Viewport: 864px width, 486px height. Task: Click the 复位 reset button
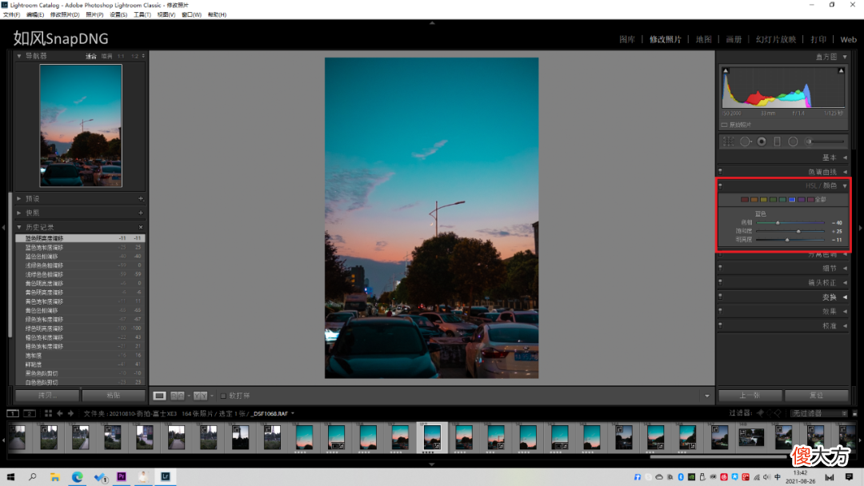[x=816, y=396]
